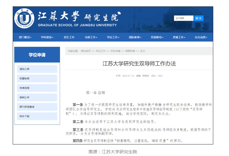Expand the 培养工作 navigation dropdown
The width and height of the screenshot is (229, 156).
[x=91, y=37]
